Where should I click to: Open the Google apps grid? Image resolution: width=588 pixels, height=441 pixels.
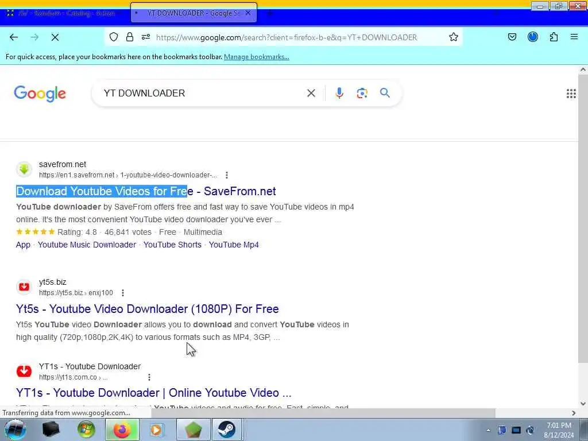point(571,94)
